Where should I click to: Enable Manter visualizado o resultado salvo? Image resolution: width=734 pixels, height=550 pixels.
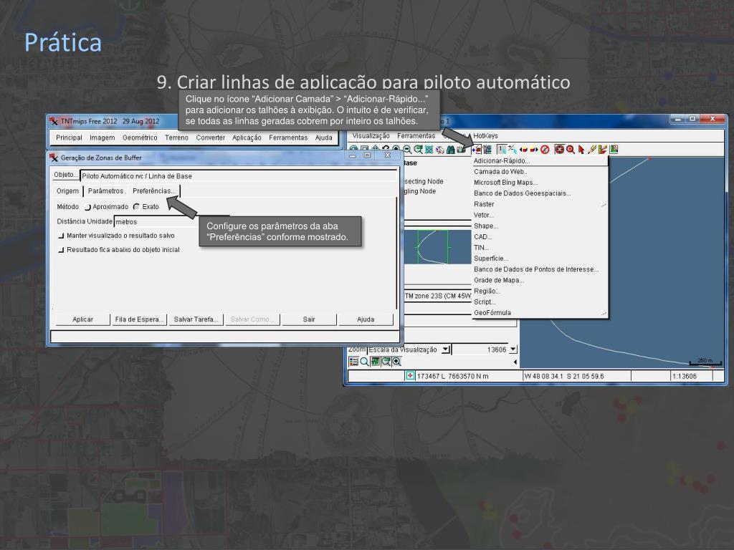pos(61,236)
